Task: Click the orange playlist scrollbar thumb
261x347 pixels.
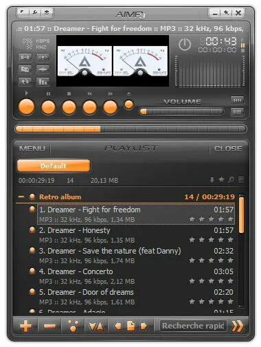Action: click(241, 215)
